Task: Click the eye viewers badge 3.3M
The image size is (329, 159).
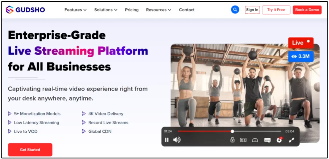Action: [301, 57]
